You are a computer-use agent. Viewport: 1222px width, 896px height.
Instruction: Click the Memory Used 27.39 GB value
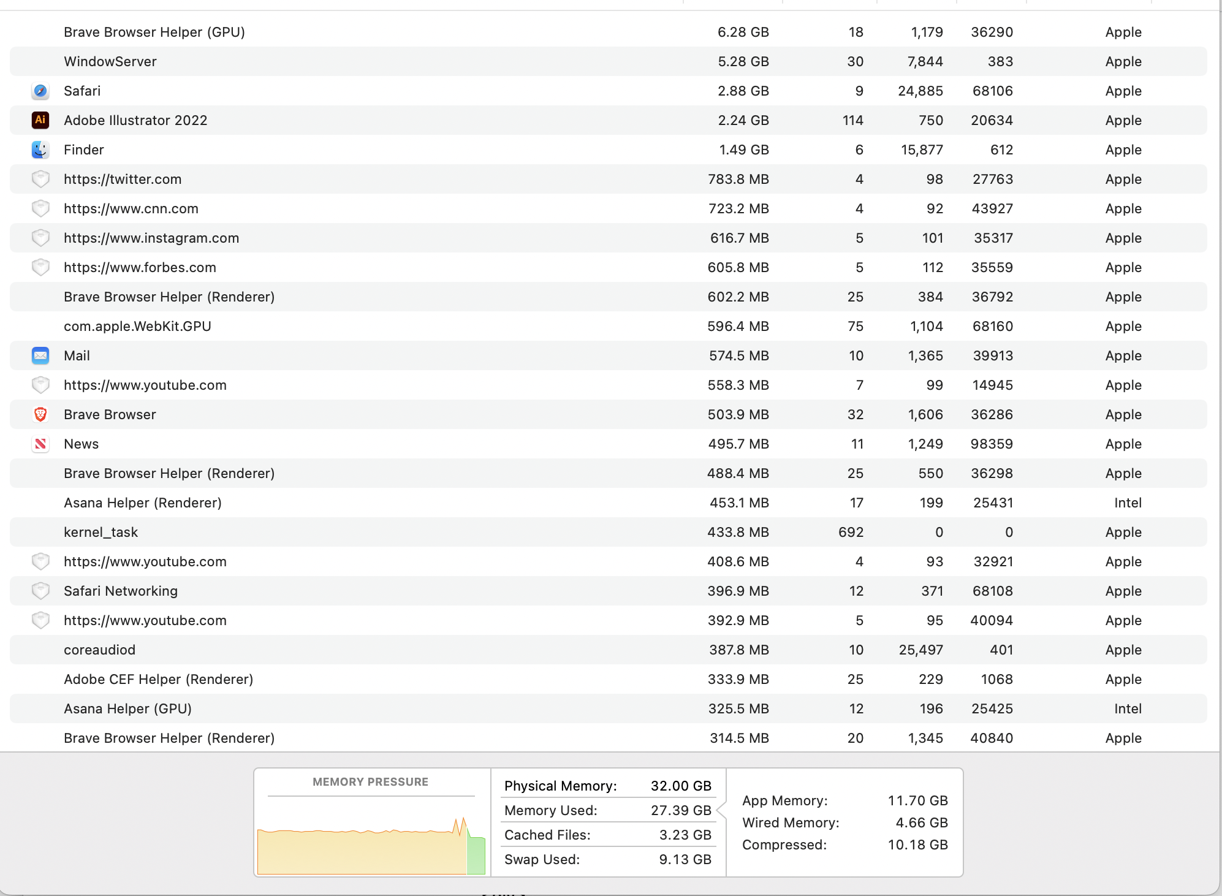pos(681,810)
